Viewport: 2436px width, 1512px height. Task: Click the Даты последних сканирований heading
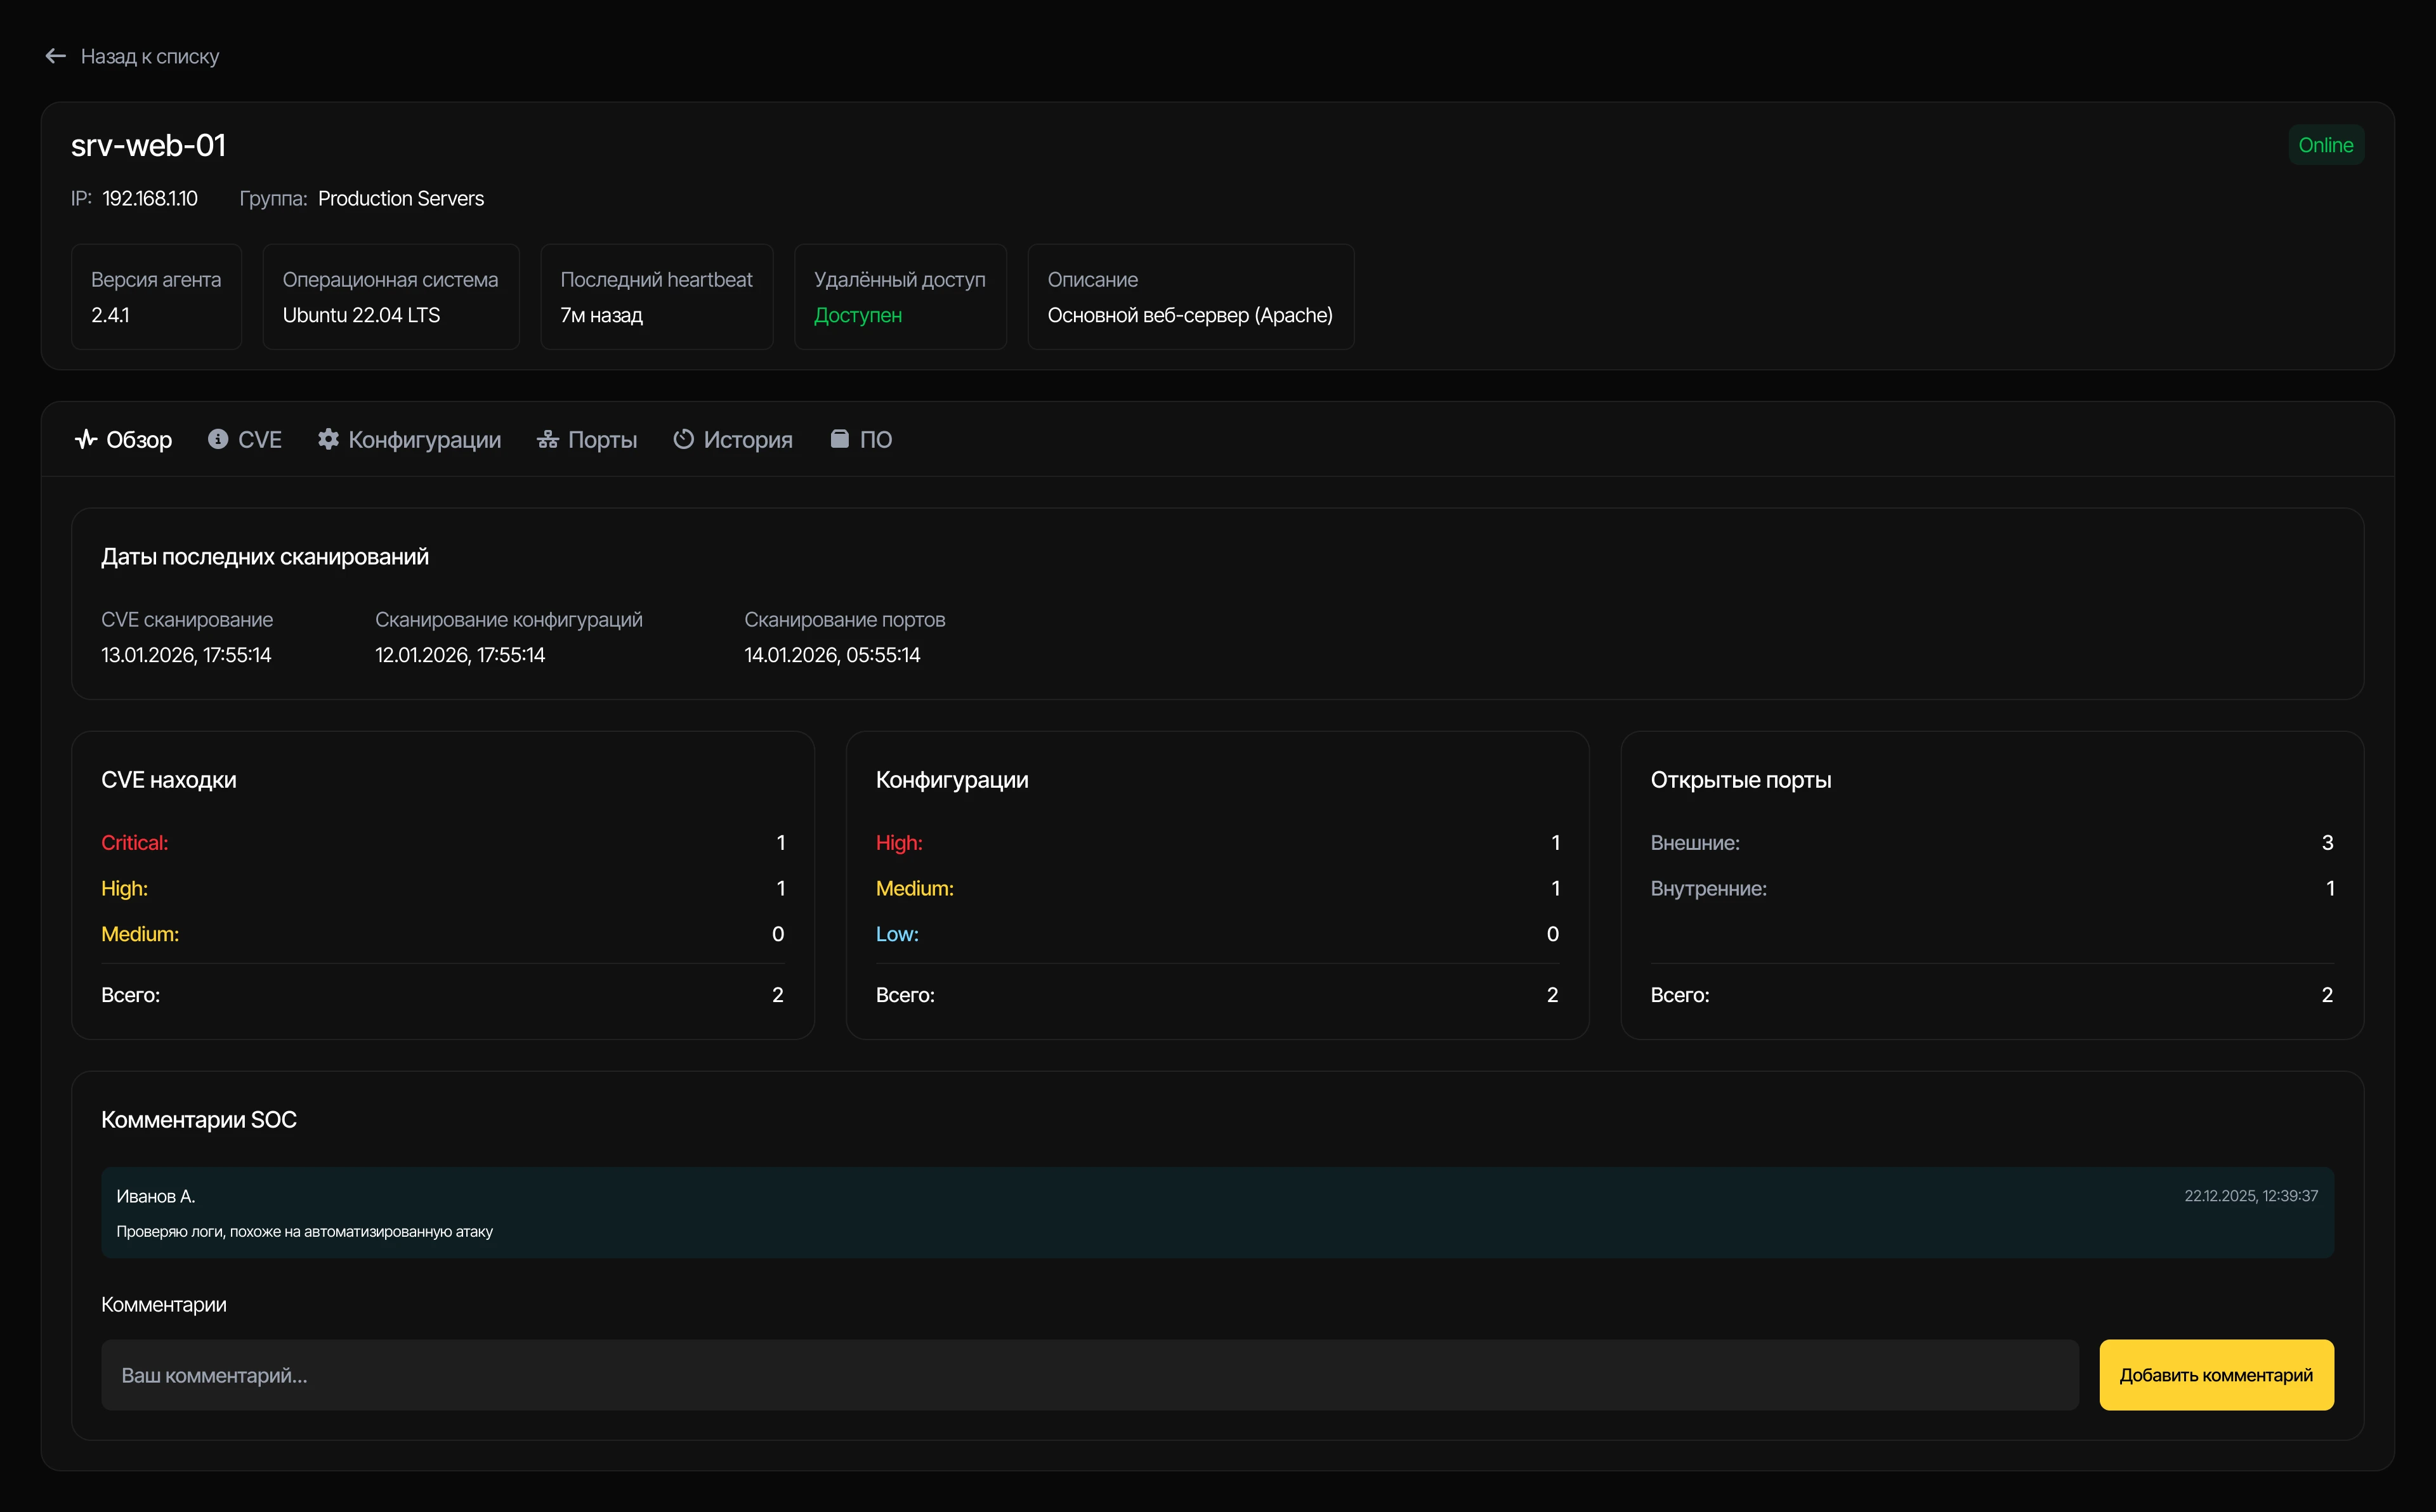point(265,557)
